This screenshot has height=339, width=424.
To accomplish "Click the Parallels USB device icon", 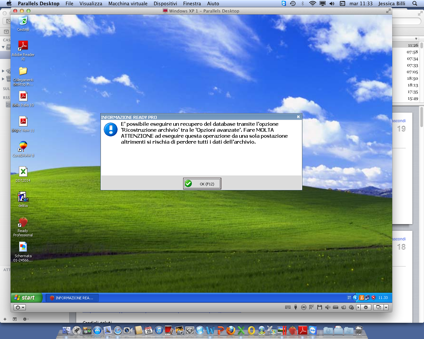I will click(296, 307).
